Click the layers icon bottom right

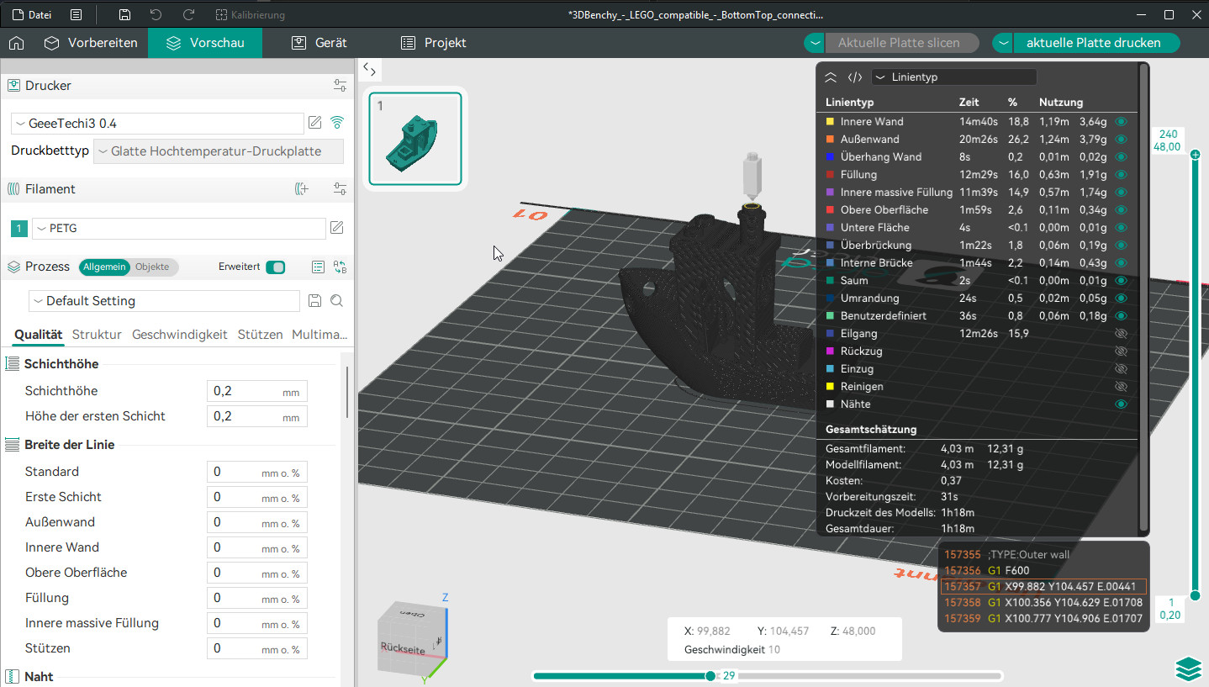[1188, 669]
